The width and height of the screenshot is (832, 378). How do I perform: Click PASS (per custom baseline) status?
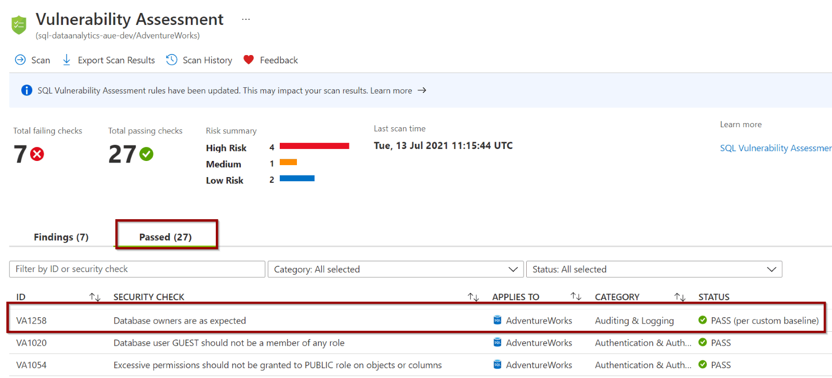(x=764, y=321)
